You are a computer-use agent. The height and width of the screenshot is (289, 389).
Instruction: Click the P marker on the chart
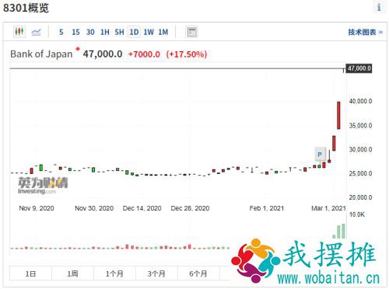point(320,155)
